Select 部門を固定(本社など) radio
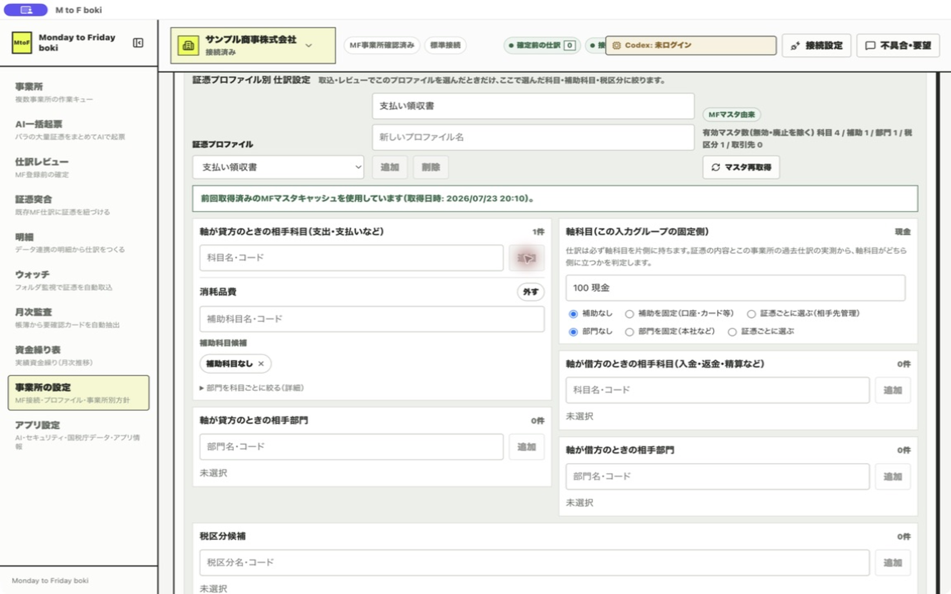Screen dimensions: 951x594 [x=629, y=332]
